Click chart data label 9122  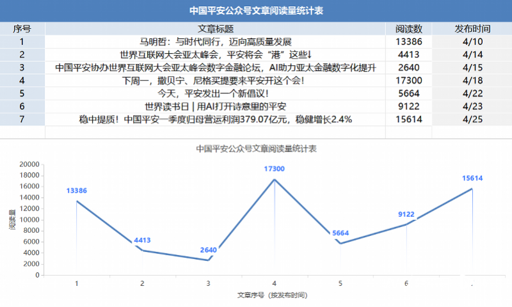click(x=406, y=214)
